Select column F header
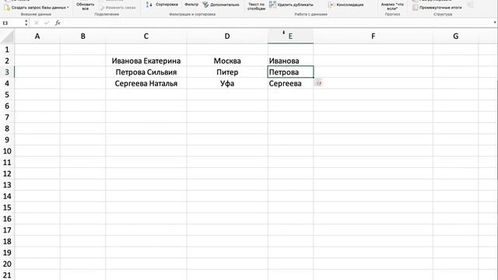 [373, 37]
